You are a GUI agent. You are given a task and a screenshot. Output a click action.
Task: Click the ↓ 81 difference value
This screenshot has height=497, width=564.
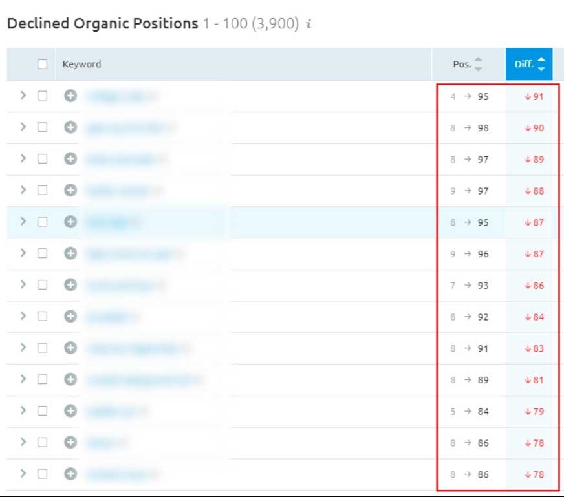point(534,380)
